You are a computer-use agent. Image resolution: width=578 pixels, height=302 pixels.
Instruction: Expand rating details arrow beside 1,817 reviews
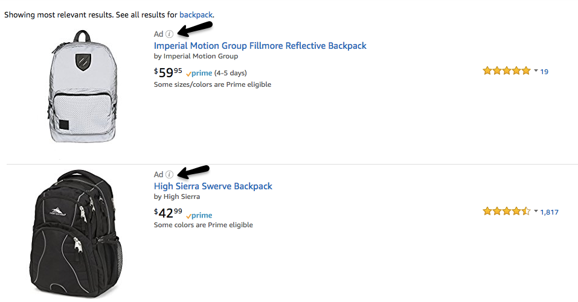tap(536, 212)
